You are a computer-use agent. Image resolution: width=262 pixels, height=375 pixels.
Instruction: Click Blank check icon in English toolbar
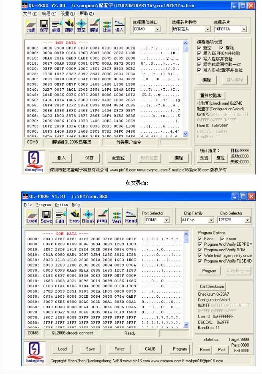click(88, 217)
